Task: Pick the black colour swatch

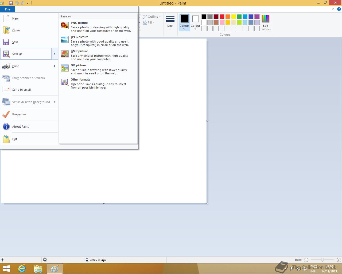Action: pos(204,17)
